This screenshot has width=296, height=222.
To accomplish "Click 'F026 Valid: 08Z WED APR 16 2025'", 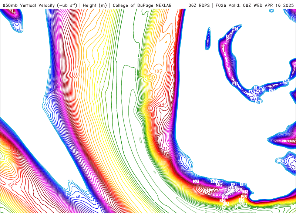I will pyautogui.click(x=255, y=5).
